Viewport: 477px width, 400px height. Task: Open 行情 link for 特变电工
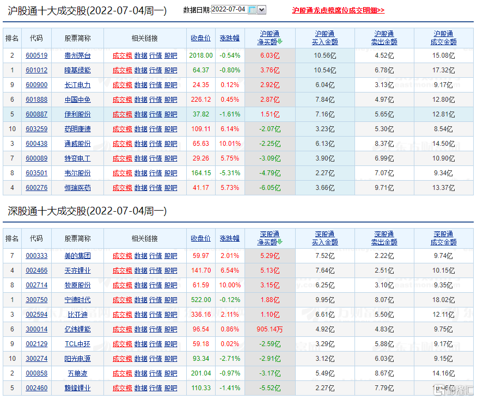[x=156, y=158]
